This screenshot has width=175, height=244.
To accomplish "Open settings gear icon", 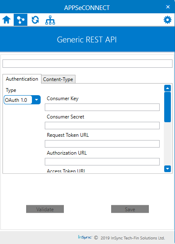I will 168,20.
